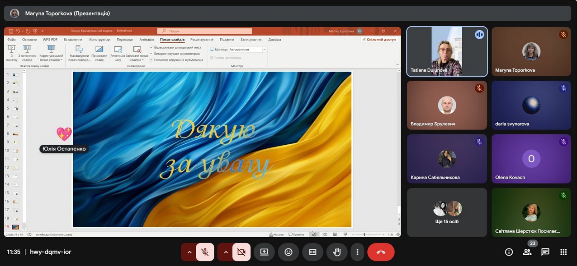Click the Спільний доступ button
This screenshot has height=266, width=577.
click(x=379, y=40)
